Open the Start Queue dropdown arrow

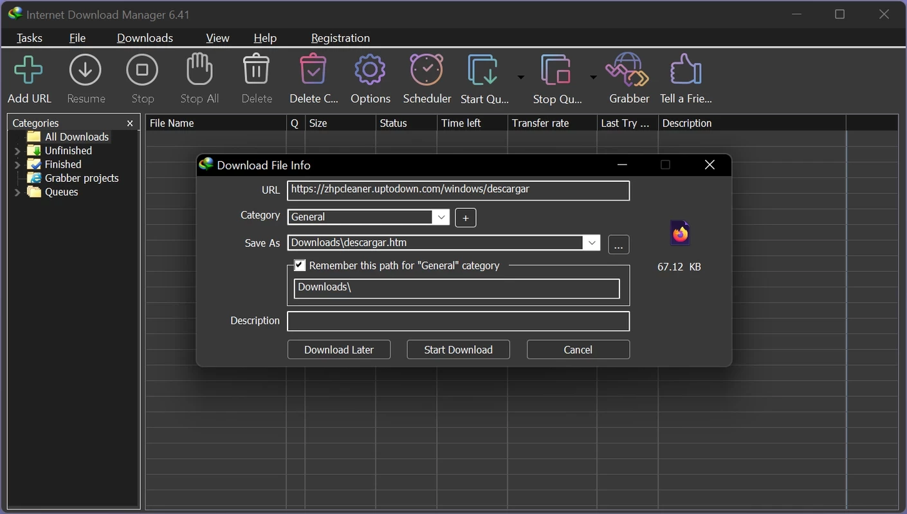click(521, 78)
